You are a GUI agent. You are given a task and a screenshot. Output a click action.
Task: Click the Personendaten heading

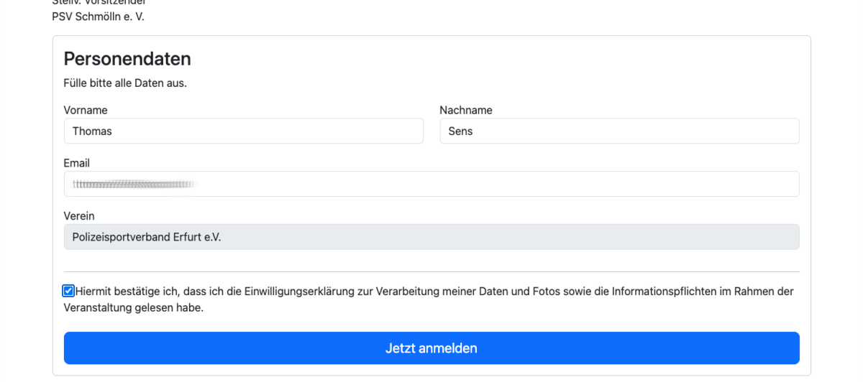pos(127,59)
